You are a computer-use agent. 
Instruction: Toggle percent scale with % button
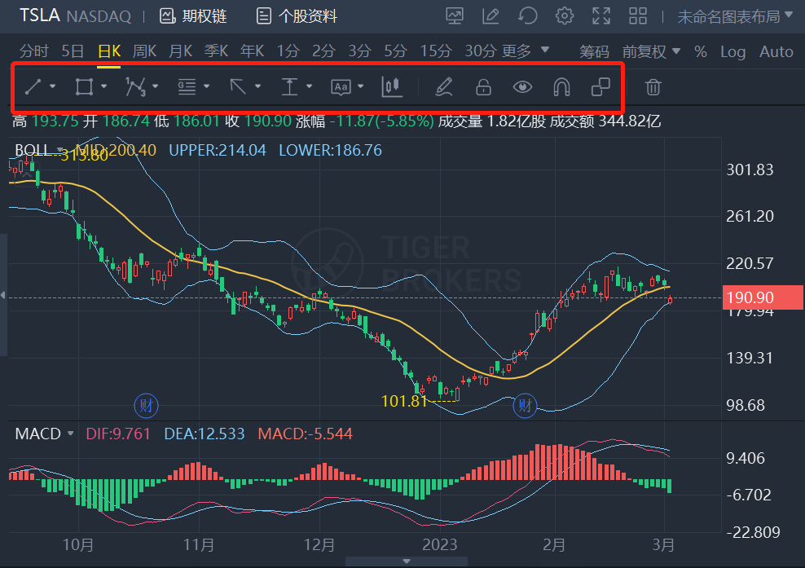(700, 52)
